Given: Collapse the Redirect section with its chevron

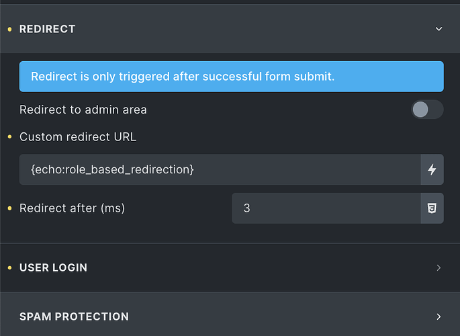Looking at the screenshot, I should click(x=439, y=29).
